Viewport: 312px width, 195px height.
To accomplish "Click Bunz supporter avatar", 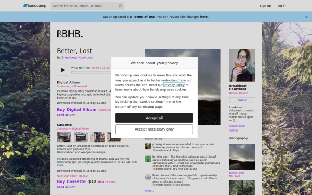I will pos(148,177).
